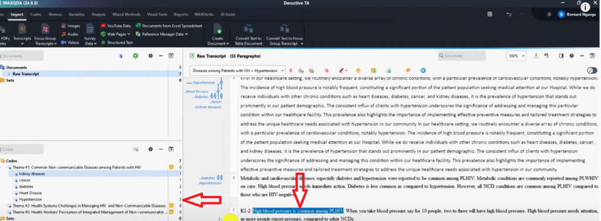Open the Transcripts import option
The width and height of the screenshot is (601, 221).
pyautogui.click(x=22, y=33)
